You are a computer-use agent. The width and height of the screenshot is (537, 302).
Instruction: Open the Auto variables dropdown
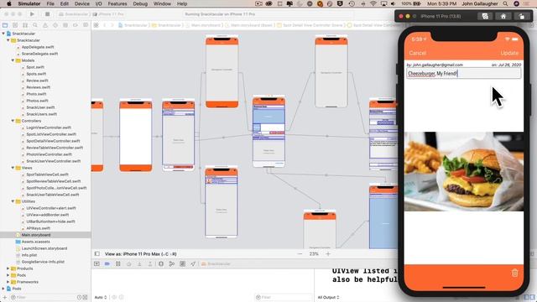click(101, 297)
